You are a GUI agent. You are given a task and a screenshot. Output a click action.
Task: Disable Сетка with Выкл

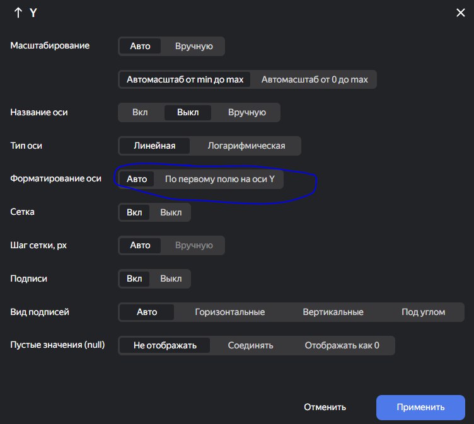click(x=171, y=212)
